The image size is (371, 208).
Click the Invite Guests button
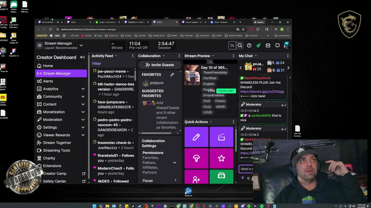point(160,65)
